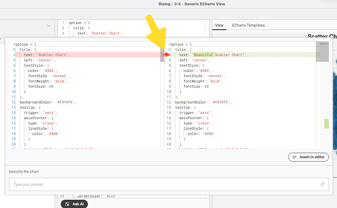Click backgroundColor '#f4f4f4' in right diff pane
337x208 pixels.
tap(203, 102)
